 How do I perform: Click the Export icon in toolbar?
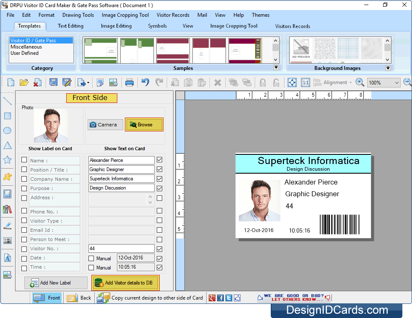click(x=81, y=82)
